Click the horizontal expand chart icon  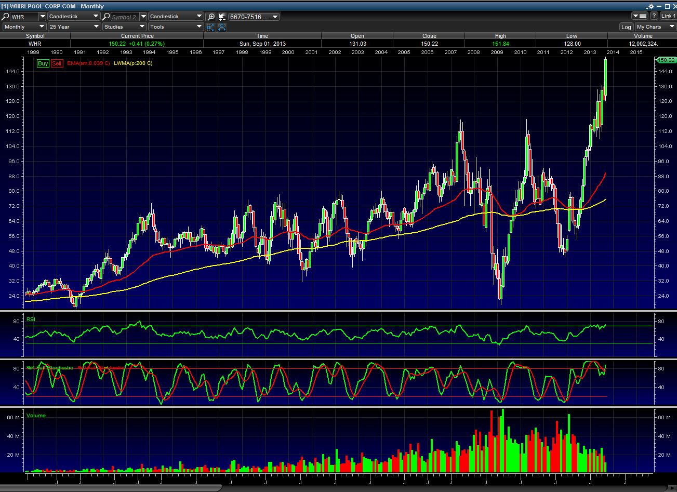point(222,27)
